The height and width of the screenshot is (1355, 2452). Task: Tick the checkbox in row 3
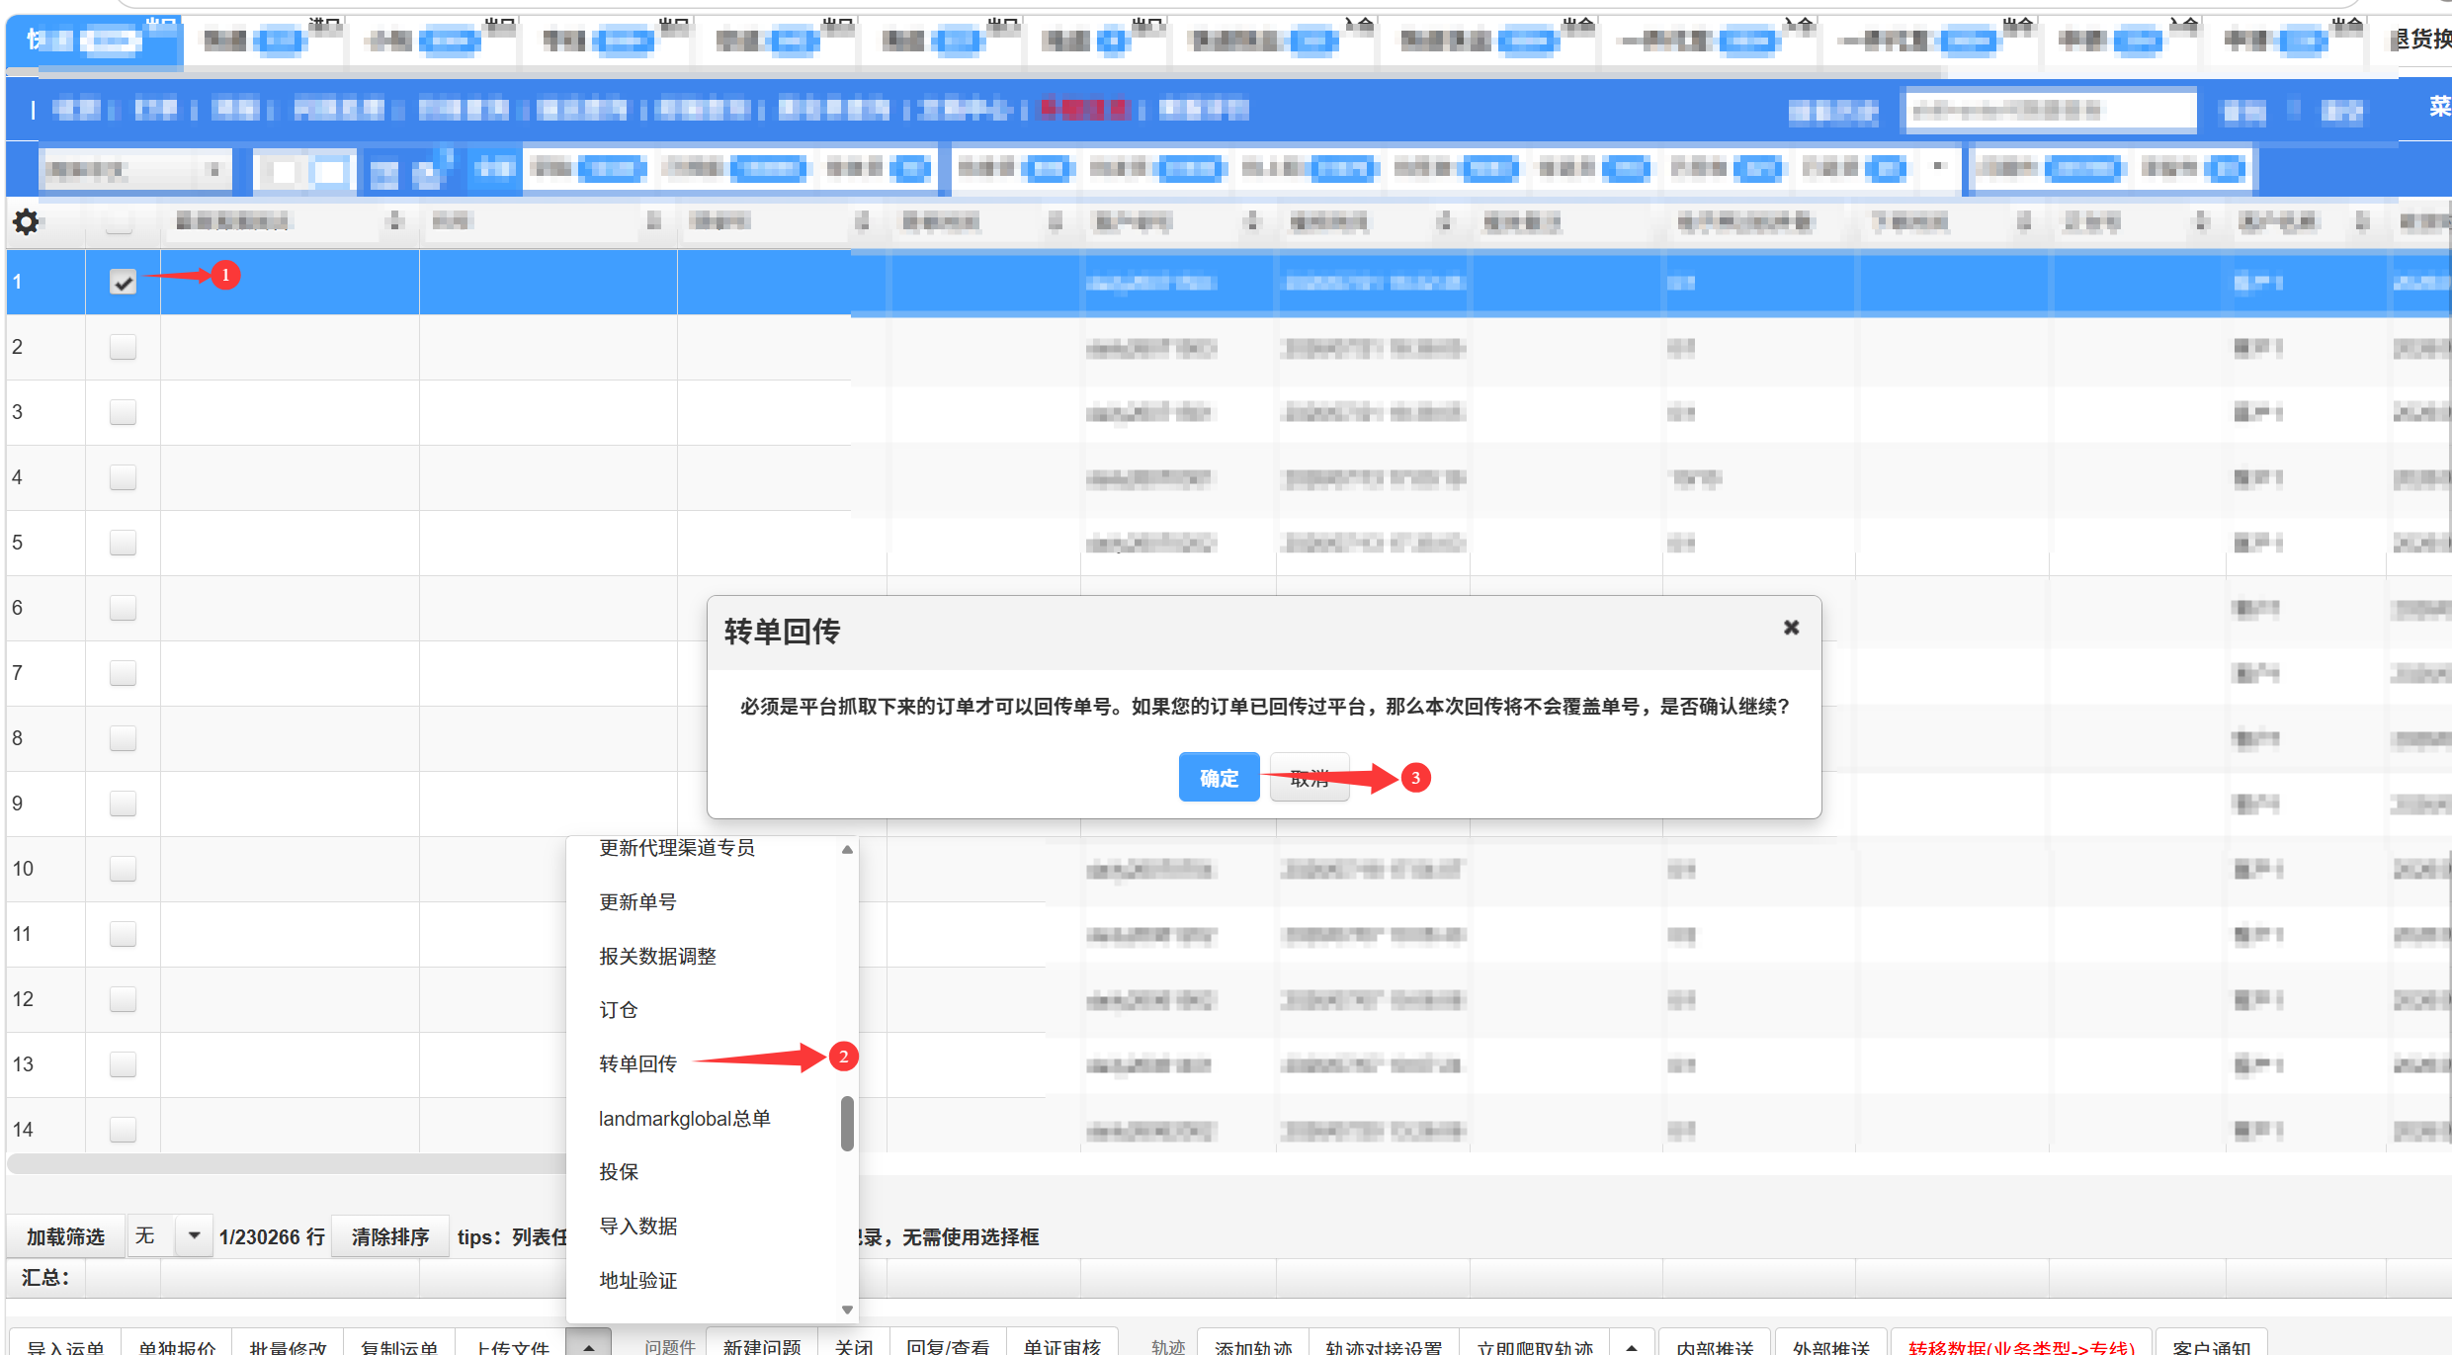pyautogui.click(x=123, y=412)
